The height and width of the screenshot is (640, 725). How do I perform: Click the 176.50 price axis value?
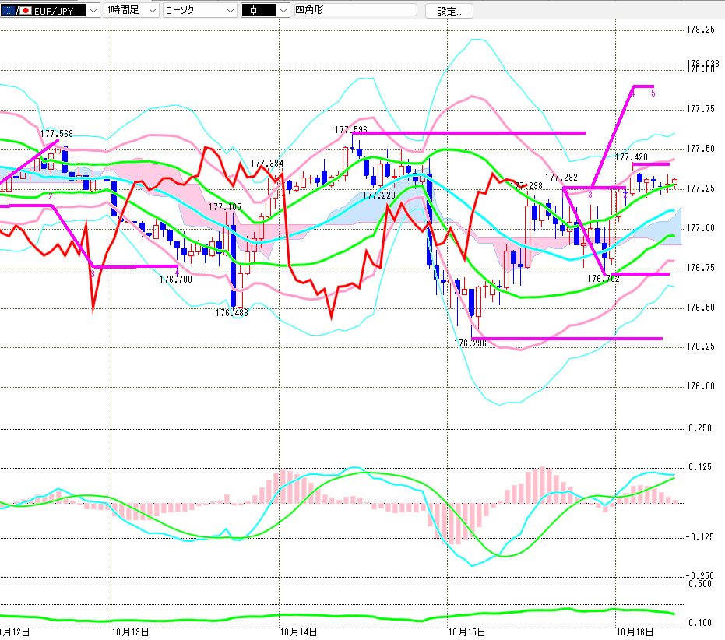coord(701,308)
